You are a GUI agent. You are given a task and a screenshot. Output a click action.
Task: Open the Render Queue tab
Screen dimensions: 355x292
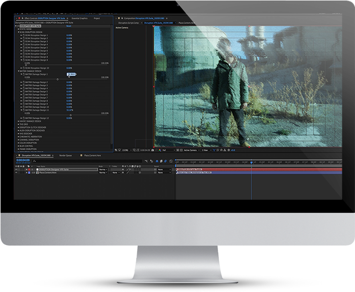point(66,155)
